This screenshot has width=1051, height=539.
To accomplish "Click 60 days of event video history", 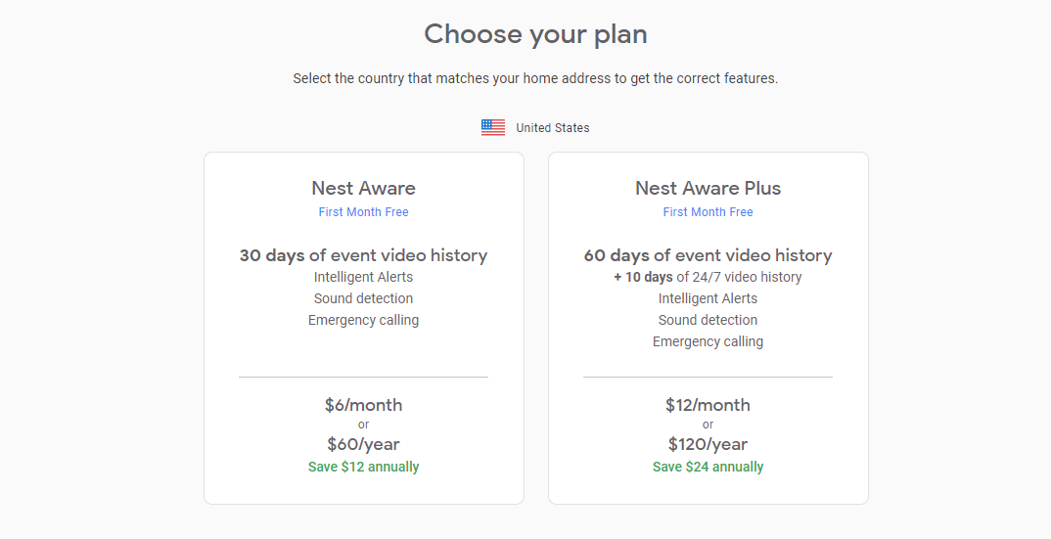I will 708,255.
